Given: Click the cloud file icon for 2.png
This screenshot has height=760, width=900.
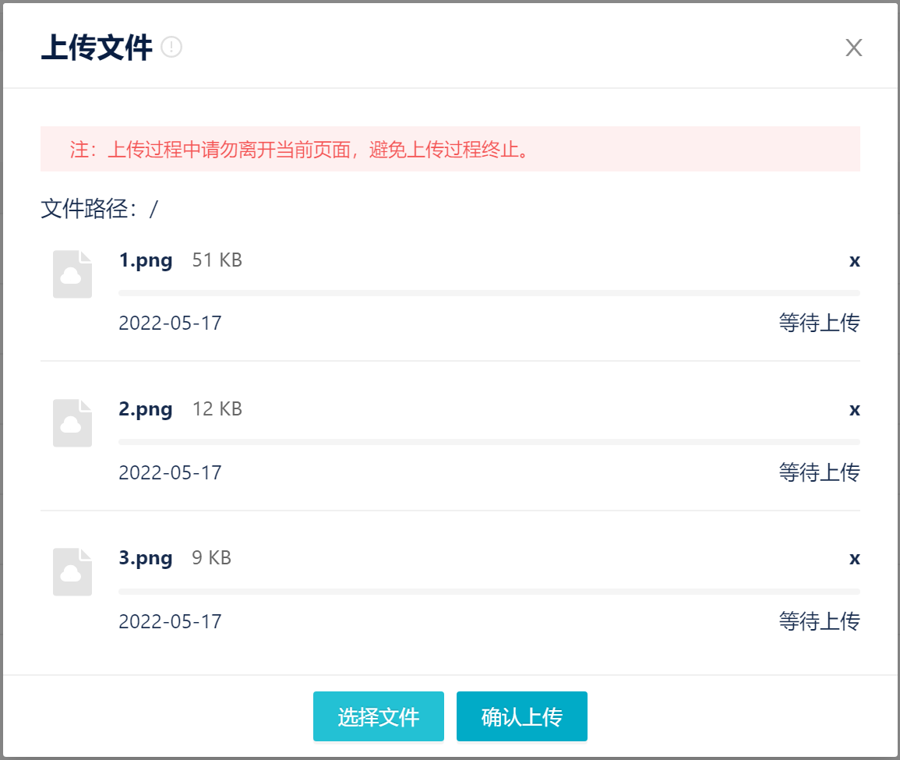Looking at the screenshot, I should [x=72, y=423].
